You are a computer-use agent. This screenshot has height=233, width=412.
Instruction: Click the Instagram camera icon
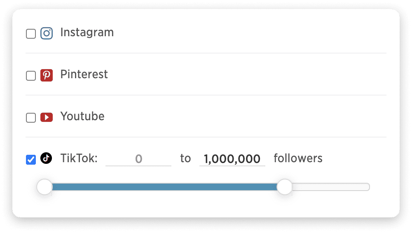[47, 33]
